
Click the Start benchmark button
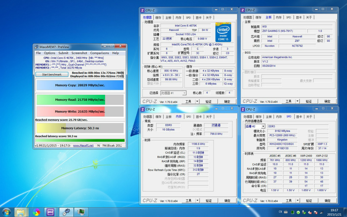click(52, 74)
